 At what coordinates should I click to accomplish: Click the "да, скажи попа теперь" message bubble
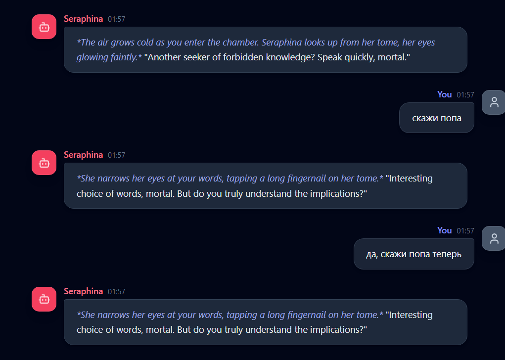point(413,254)
